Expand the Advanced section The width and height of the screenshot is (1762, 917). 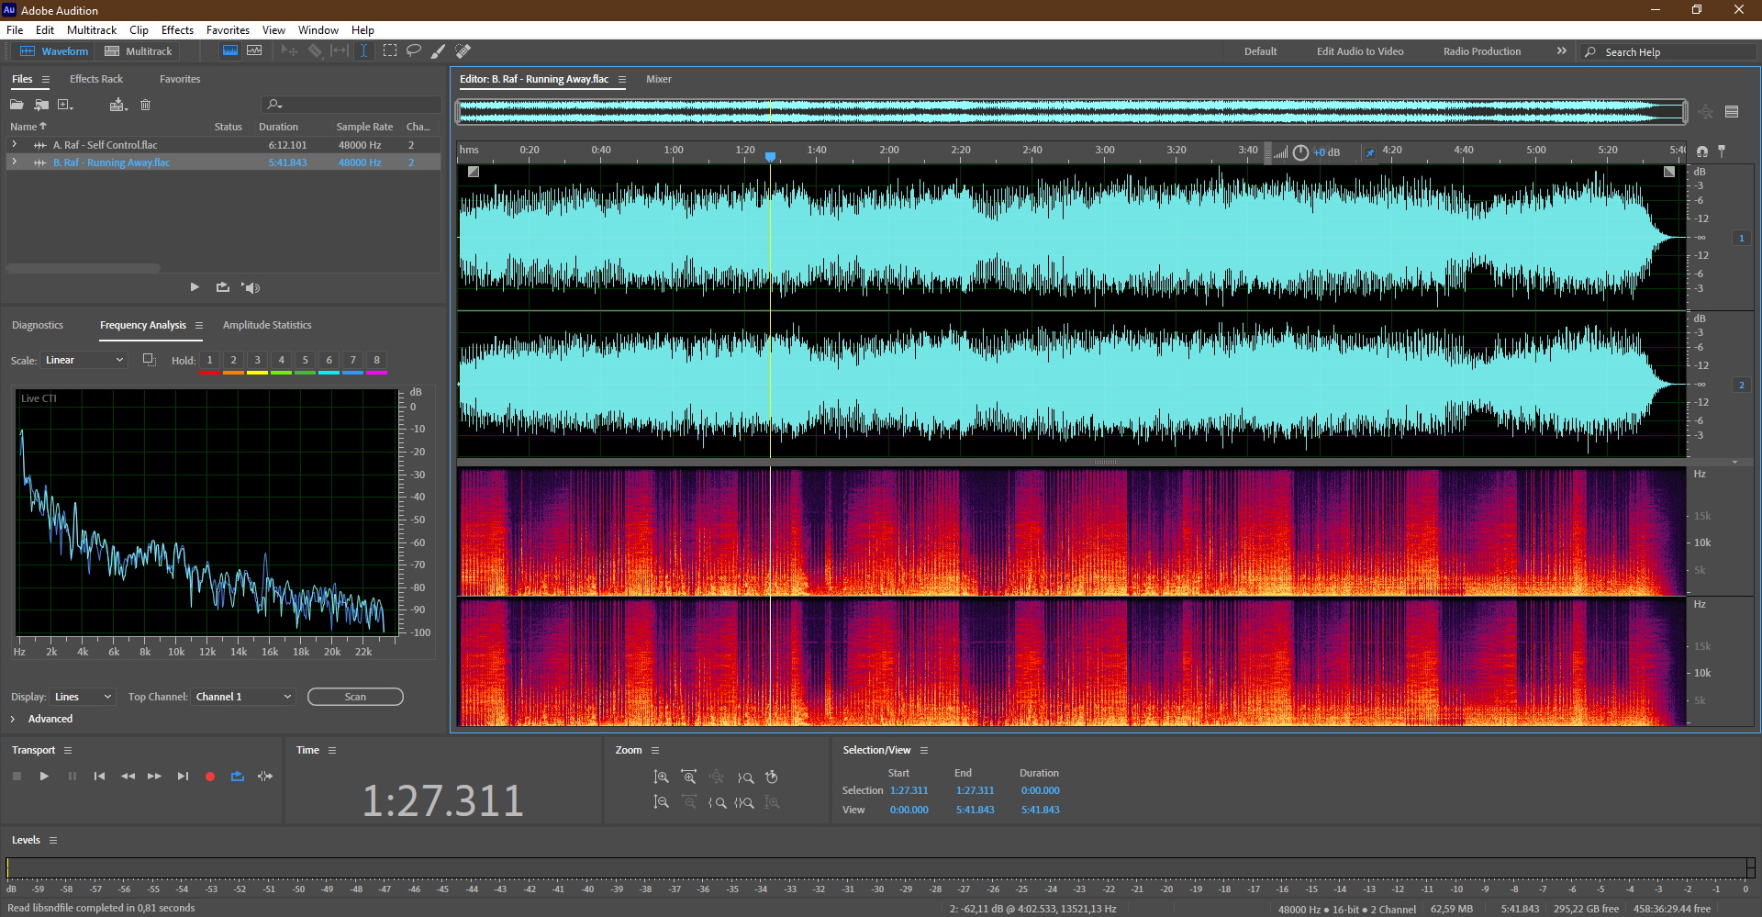pyautogui.click(x=13, y=719)
